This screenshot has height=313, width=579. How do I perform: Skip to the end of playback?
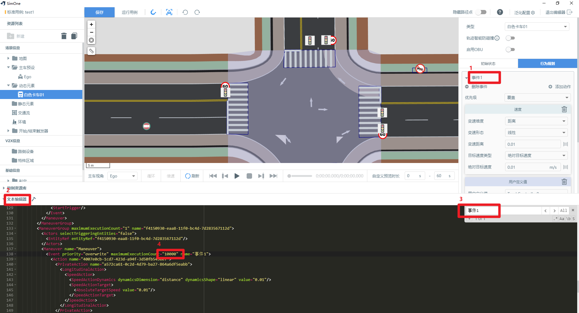(274, 176)
